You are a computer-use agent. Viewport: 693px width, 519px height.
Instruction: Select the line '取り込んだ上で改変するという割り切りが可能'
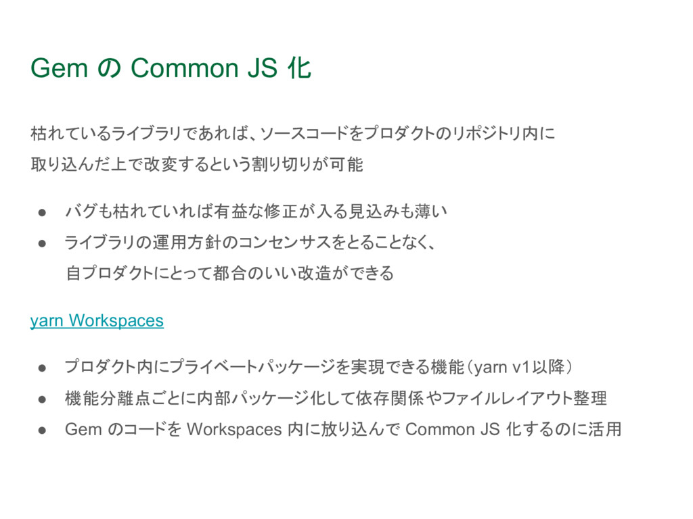(x=197, y=164)
